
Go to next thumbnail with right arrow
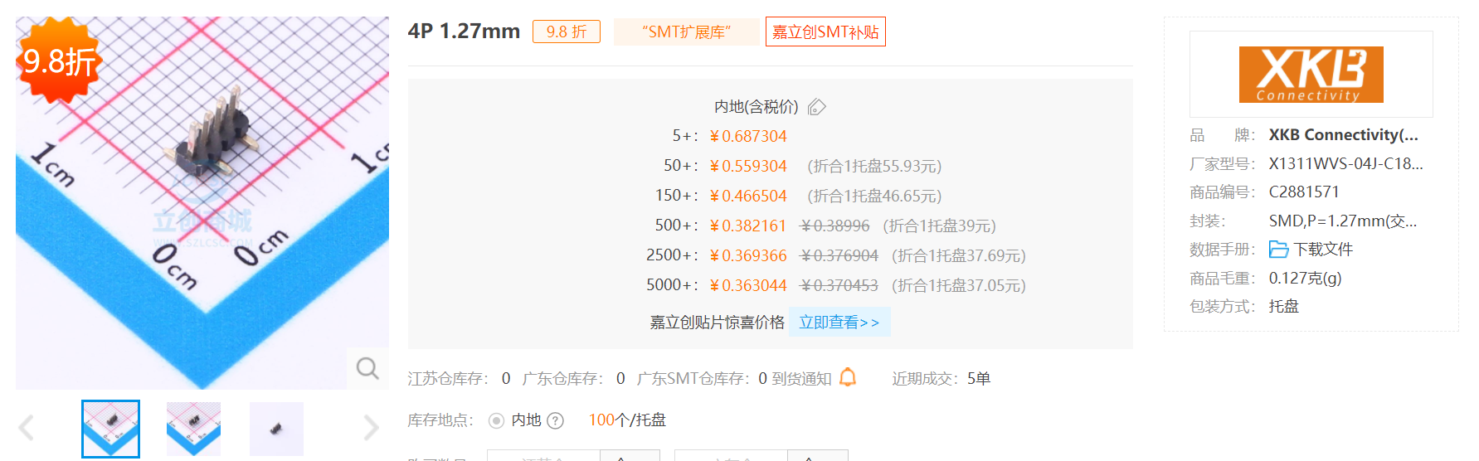point(371,428)
